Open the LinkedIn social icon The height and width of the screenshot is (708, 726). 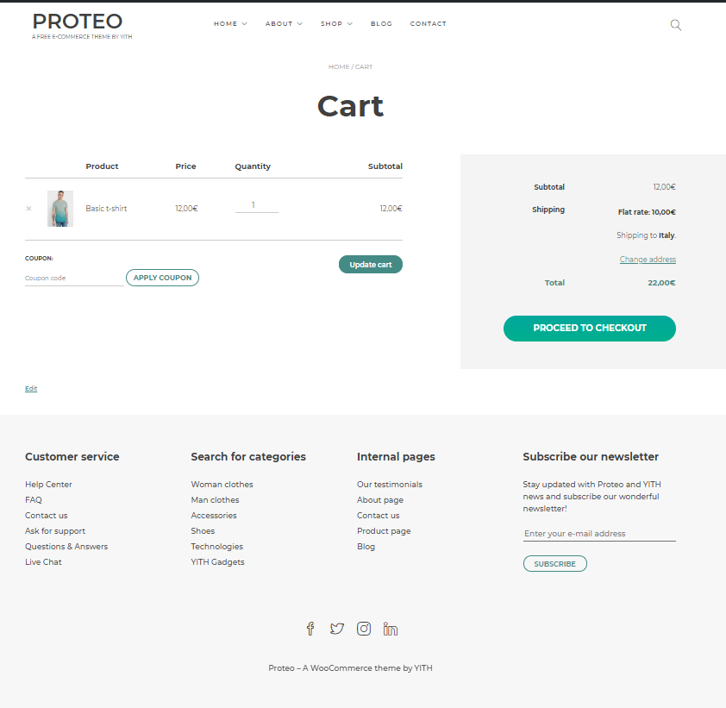(391, 629)
